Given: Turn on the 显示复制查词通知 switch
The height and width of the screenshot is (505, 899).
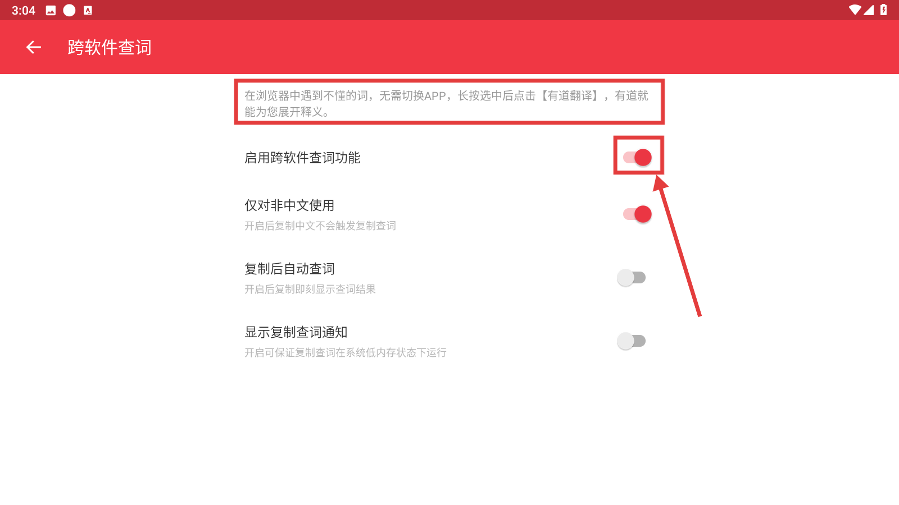Looking at the screenshot, I should 632,341.
